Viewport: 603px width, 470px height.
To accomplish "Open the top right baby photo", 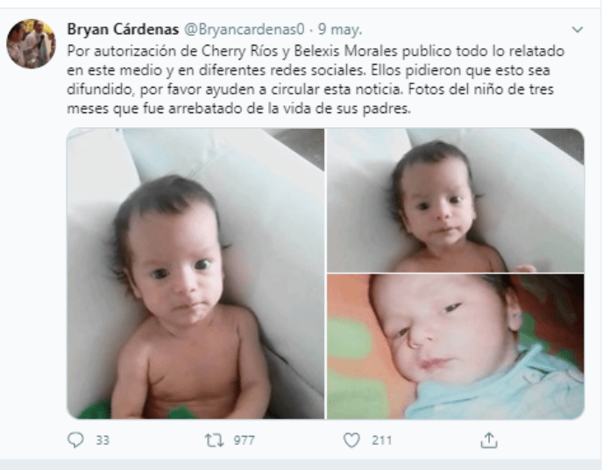I will click(x=456, y=201).
